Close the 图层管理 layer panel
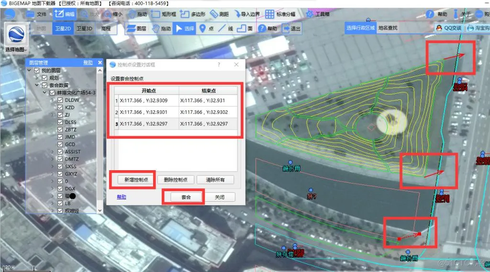The height and width of the screenshot is (272, 490). tap(100, 63)
